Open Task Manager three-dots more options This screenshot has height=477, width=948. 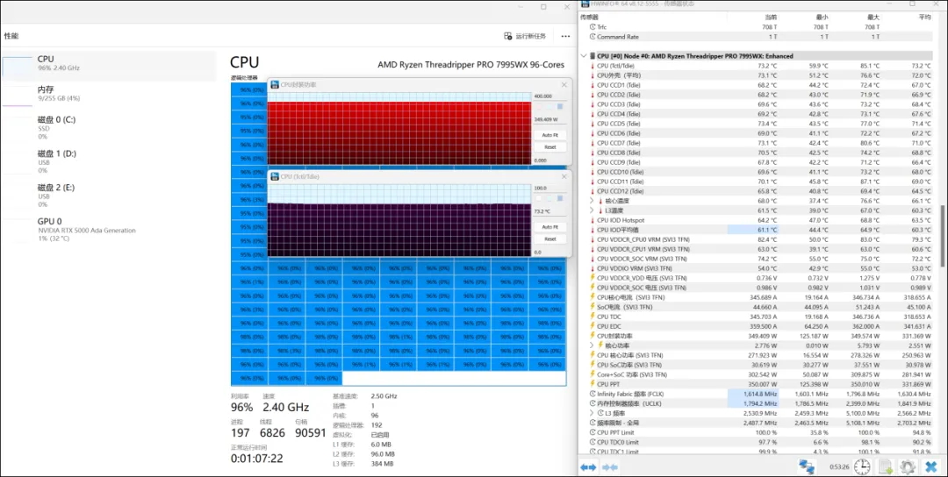[x=565, y=36]
